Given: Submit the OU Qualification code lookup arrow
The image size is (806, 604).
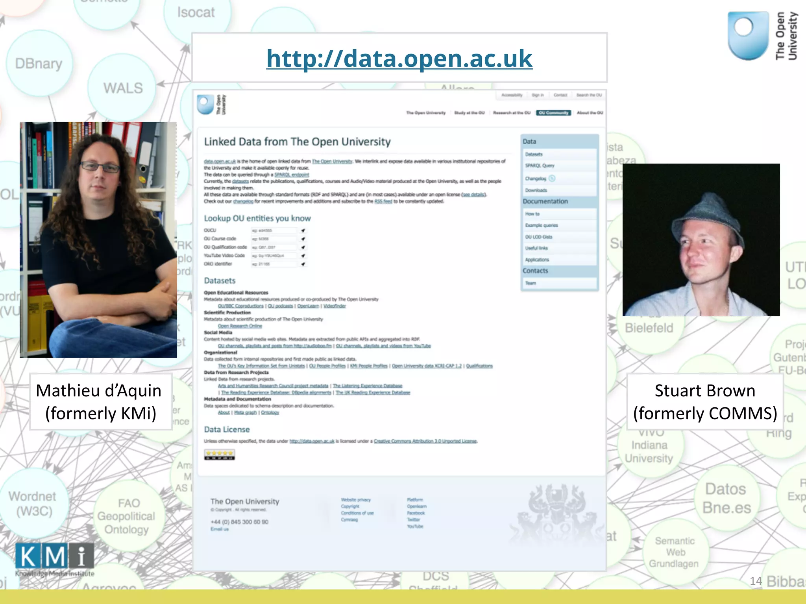Looking at the screenshot, I should [303, 247].
